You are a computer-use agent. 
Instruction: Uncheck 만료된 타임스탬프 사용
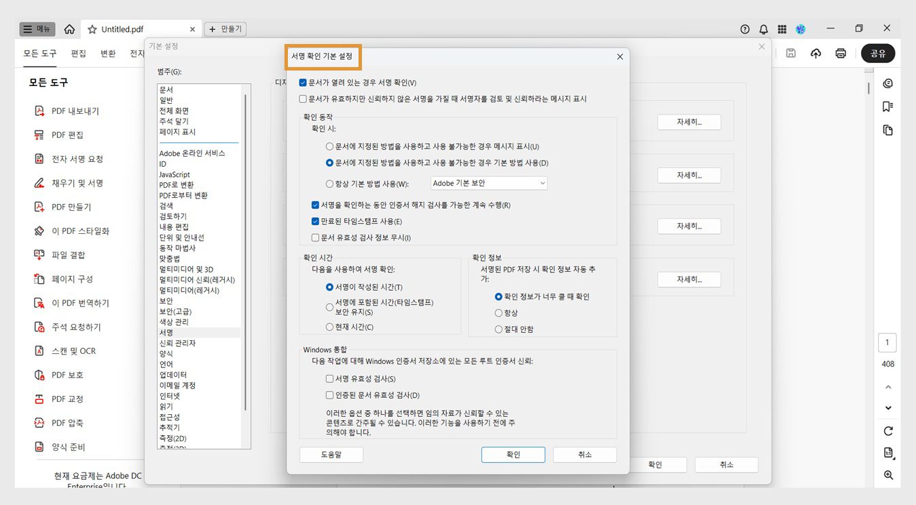(315, 220)
